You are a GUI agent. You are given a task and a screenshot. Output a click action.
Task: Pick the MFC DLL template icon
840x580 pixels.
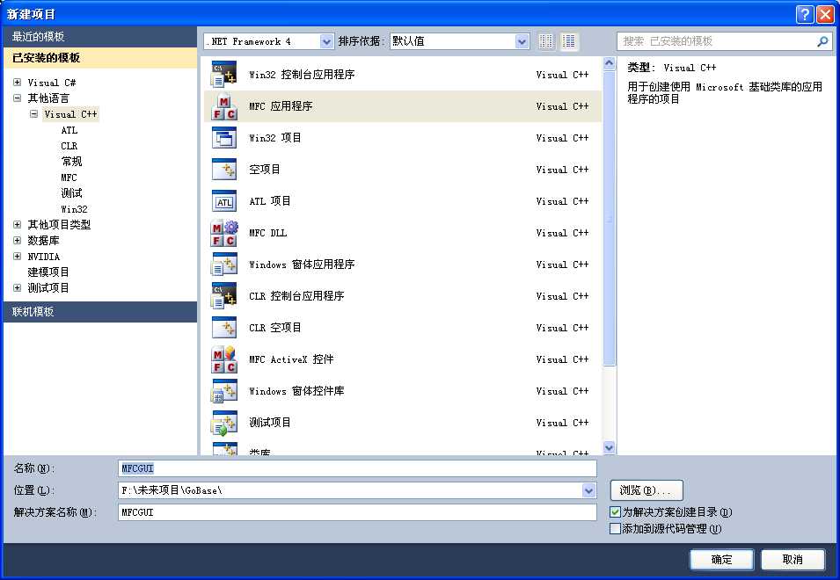point(224,233)
